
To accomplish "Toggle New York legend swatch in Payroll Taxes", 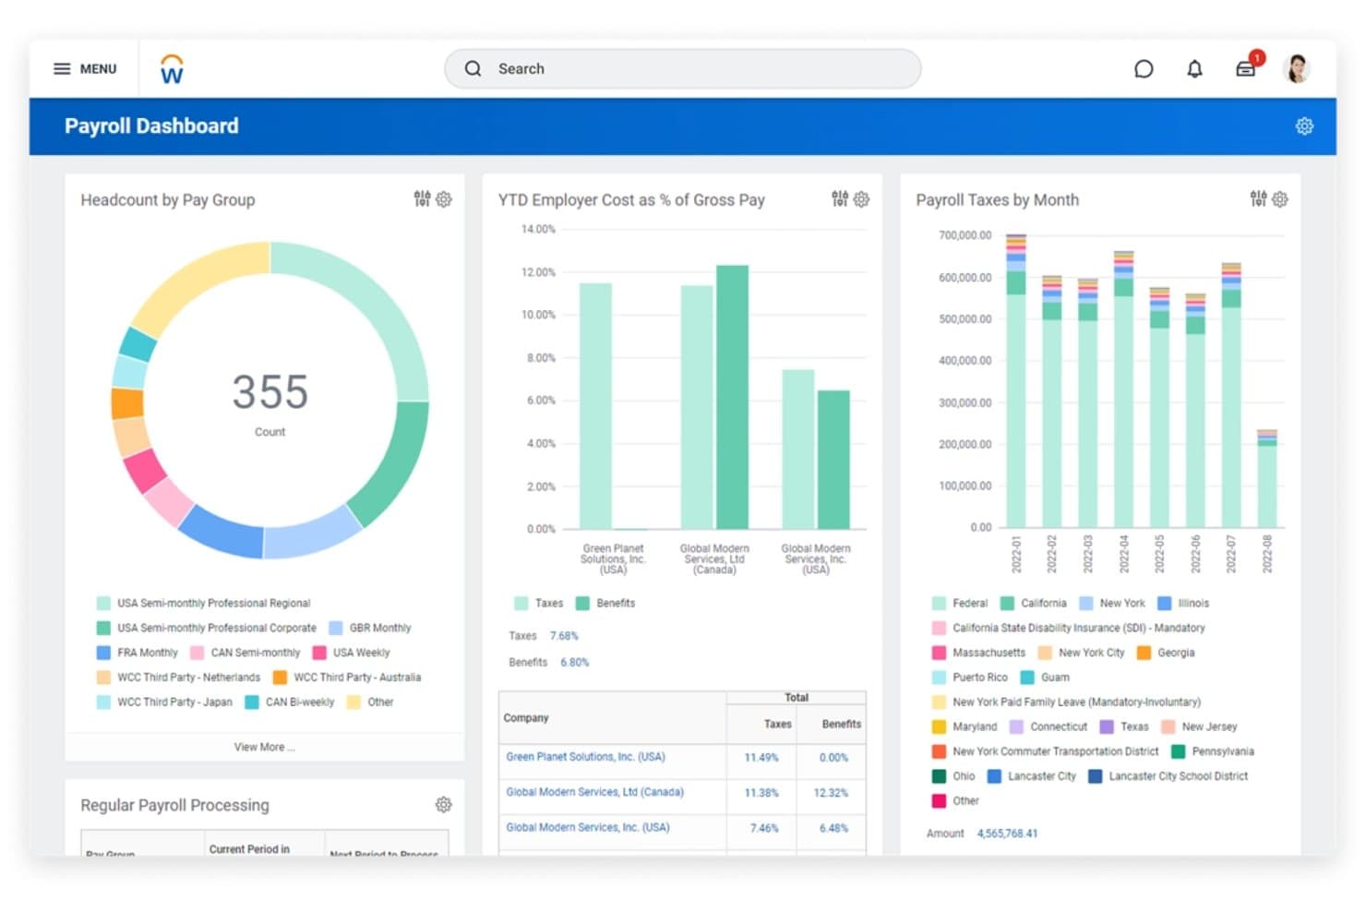I will pos(1086,604).
